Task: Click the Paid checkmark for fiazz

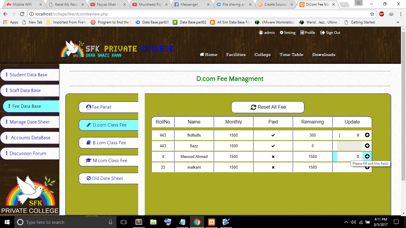Action: pyautogui.click(x=273, y=146)
